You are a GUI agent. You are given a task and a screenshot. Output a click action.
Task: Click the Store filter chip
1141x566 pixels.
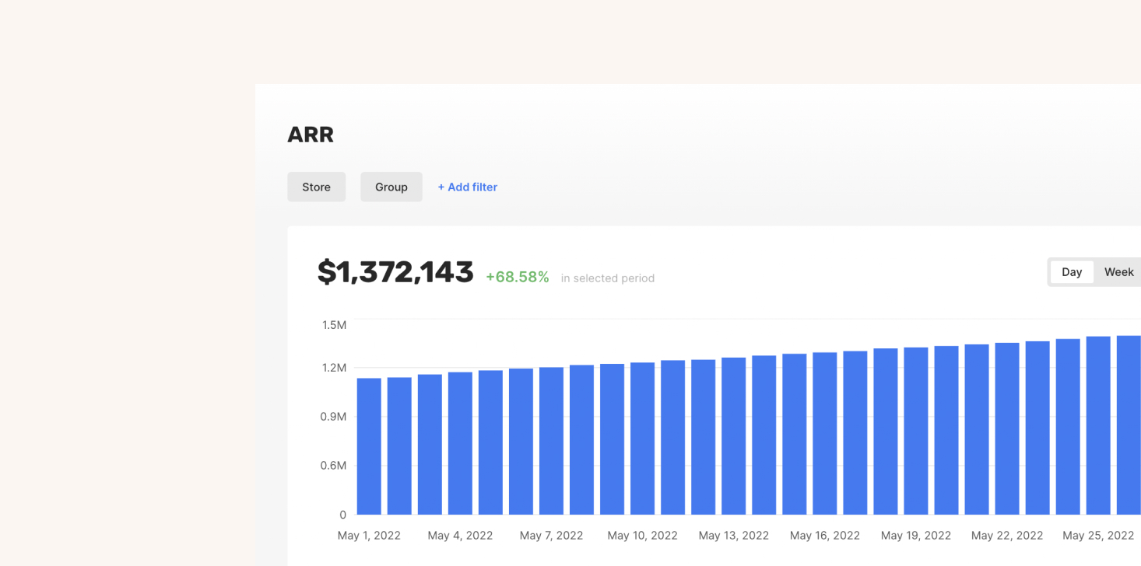316,187
